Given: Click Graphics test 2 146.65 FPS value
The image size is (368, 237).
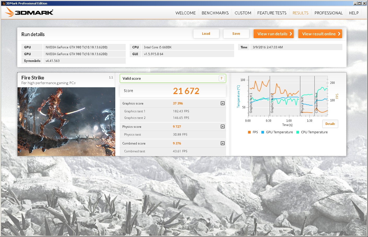Looking at the screenshot, I should pyautogui.click(x=181, y=118).
